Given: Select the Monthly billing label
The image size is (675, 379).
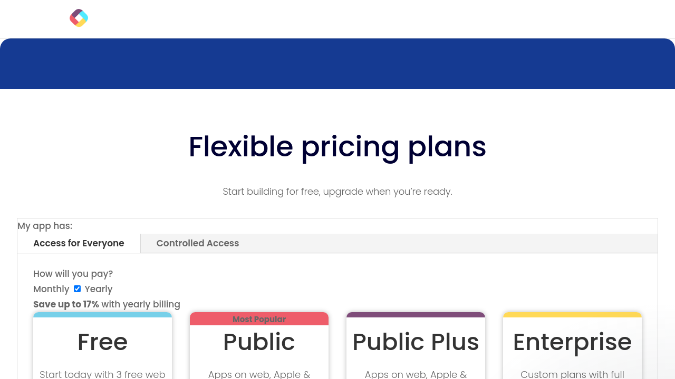Looking at the screenshot, I should point(51,289).
